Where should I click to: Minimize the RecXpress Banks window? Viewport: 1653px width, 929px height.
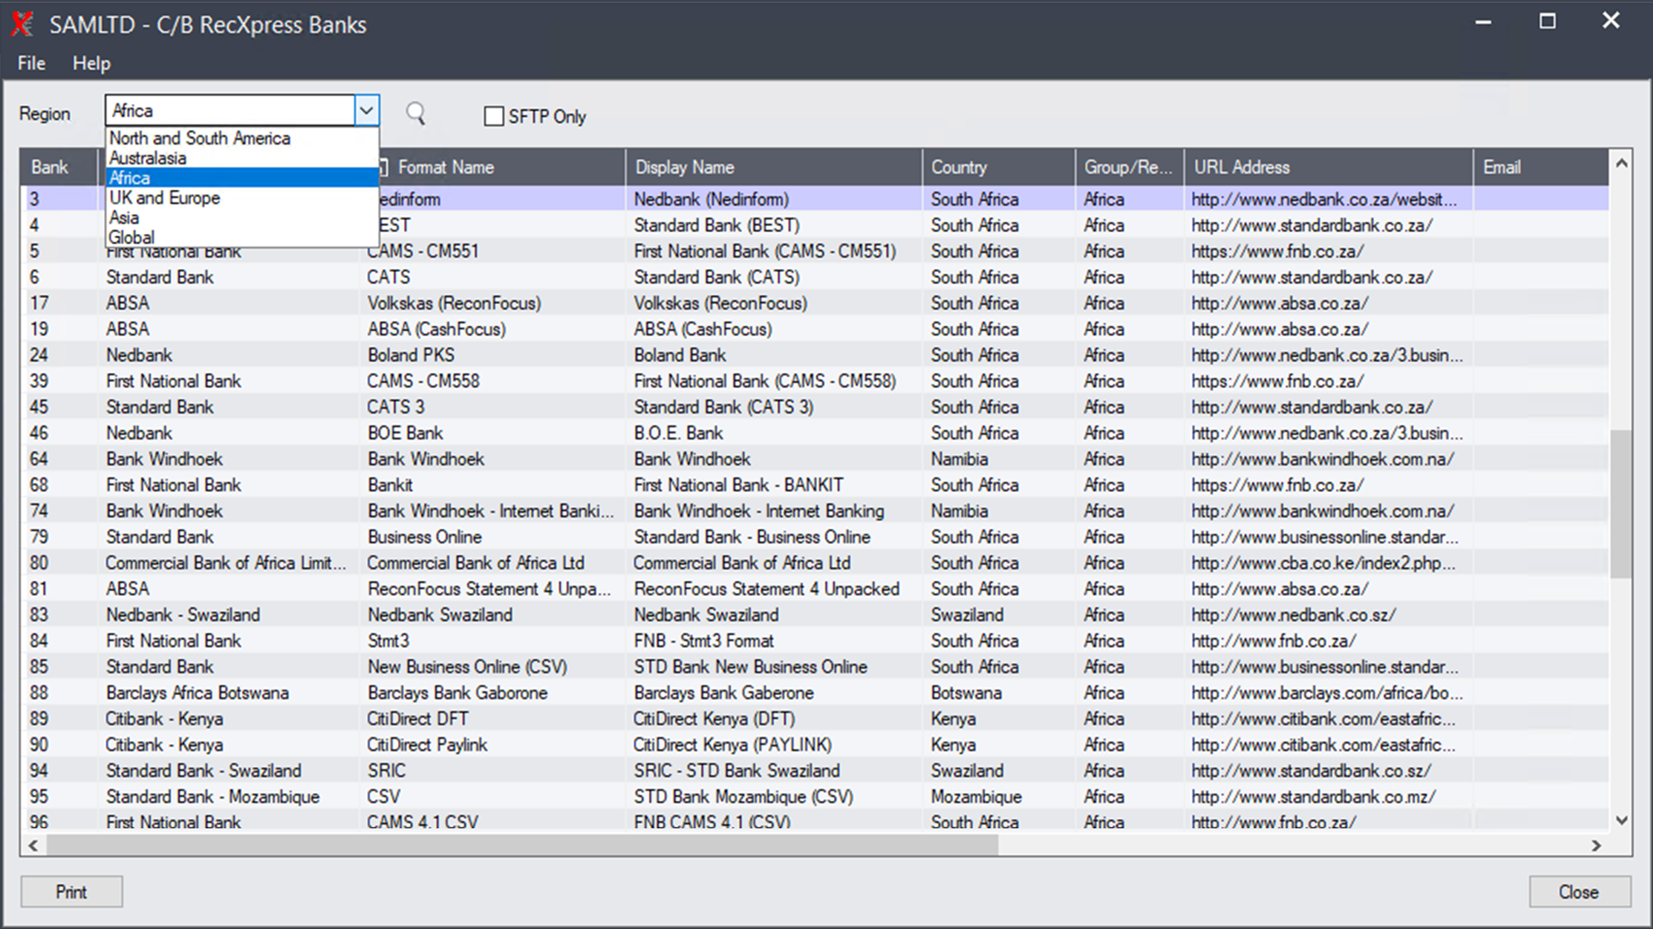pos(1483,22)
